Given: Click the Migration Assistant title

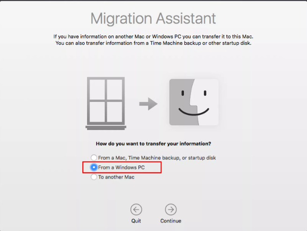Looking at the screenshot, I should 153,19.
